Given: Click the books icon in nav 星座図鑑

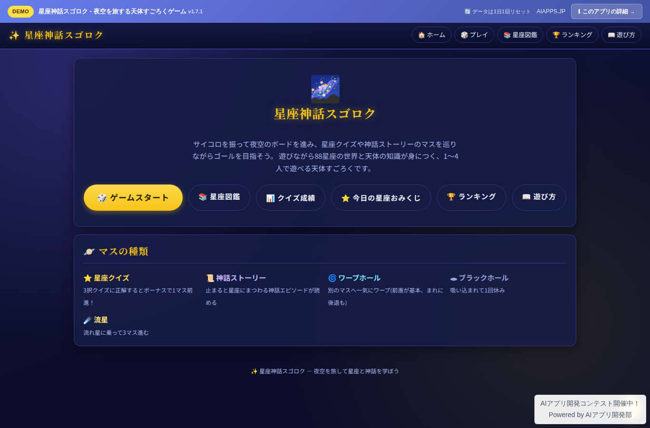Looking at the screenshot, I should 507,35.
